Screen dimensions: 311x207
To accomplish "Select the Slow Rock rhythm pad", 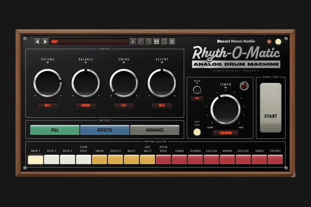I will point(83,160).
